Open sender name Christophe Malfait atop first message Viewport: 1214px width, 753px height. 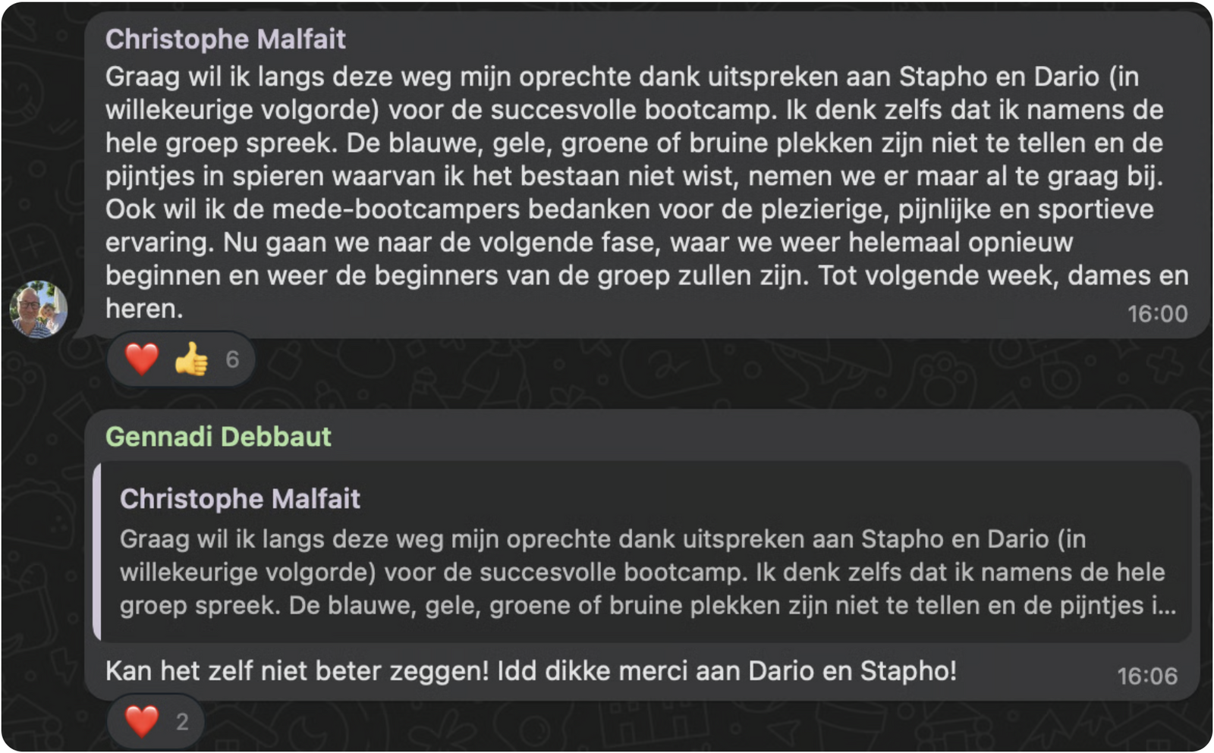coord(225,39)
